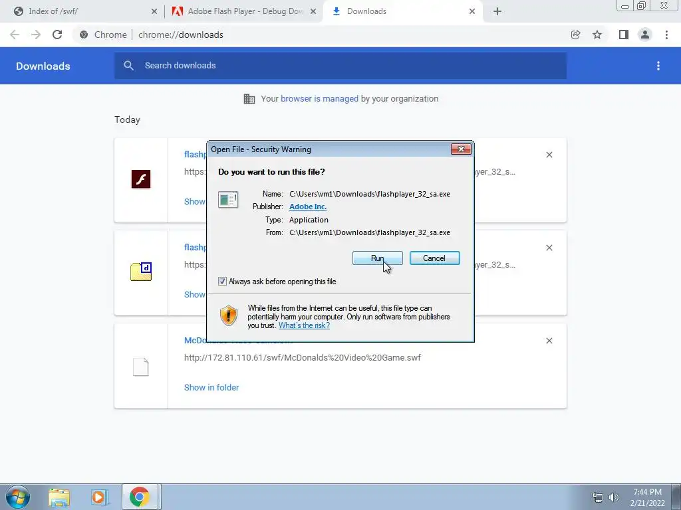The width and height of the screenshot is (681, 510).
Task: Go back to previous page
Action: 15,35
